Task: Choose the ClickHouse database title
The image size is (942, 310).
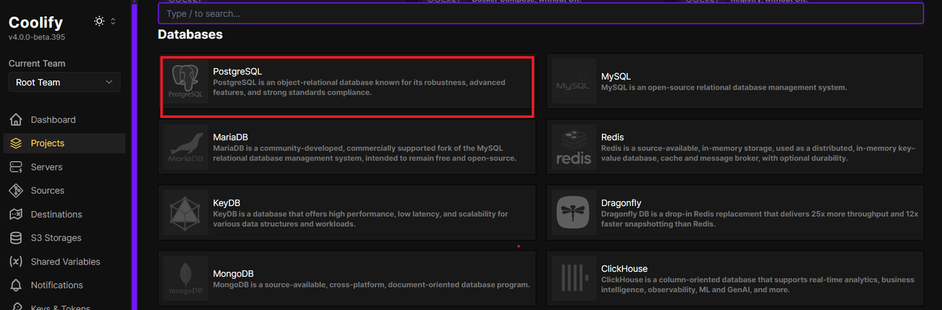Action: pos(624,269)
